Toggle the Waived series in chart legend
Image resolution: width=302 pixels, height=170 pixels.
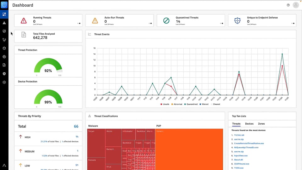click(205, 104)
